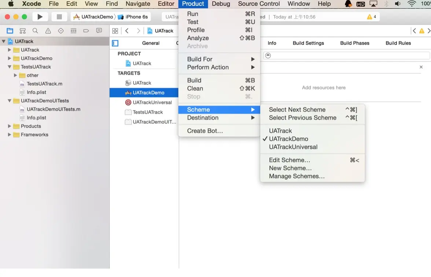The image size is (431, 277).
Task: Select the UATrackUniversal scheme in submenu
Action: [313, 147]
